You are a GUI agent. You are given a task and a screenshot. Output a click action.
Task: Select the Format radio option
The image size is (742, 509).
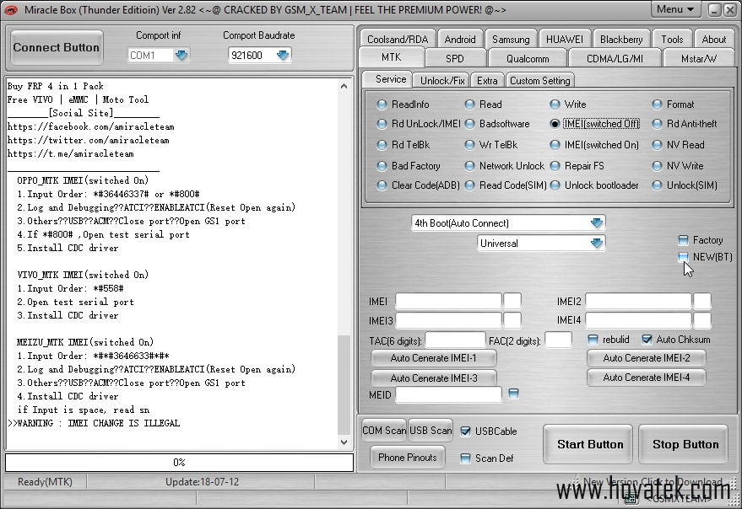(x=657, y=104)
